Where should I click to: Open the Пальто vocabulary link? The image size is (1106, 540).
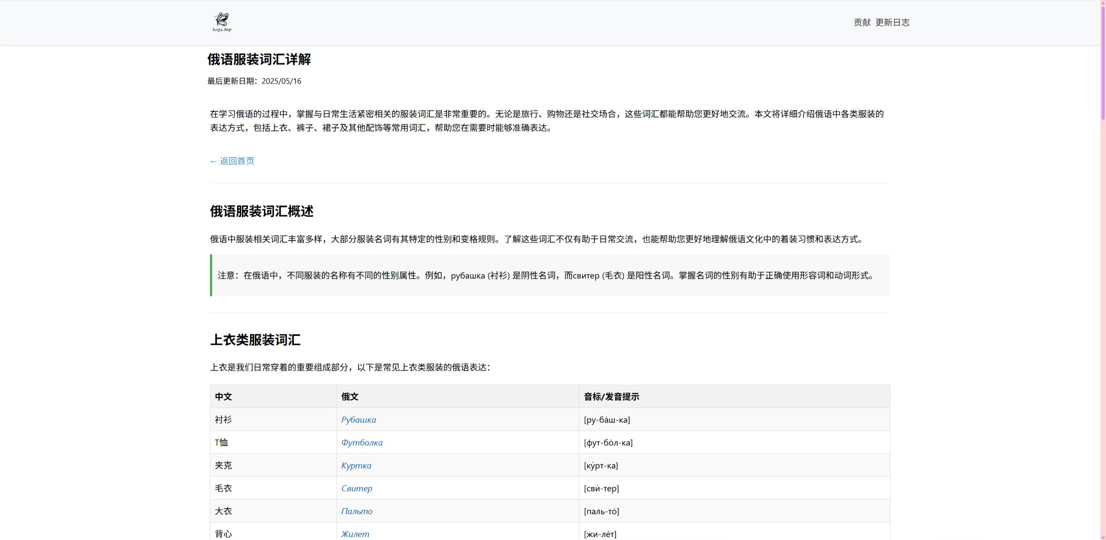(x=356, y=511)
